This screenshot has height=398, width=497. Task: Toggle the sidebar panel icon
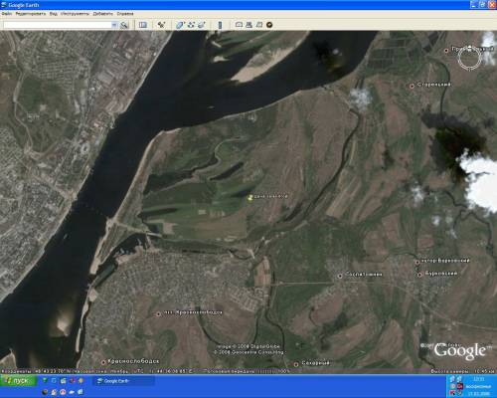(143, 25)
